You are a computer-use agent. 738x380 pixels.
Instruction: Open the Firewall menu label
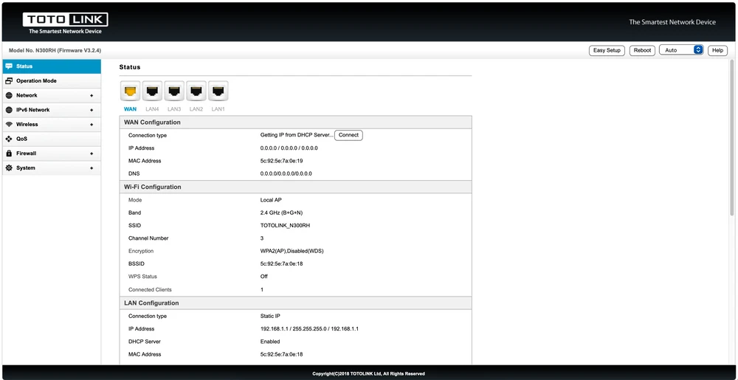27,153
